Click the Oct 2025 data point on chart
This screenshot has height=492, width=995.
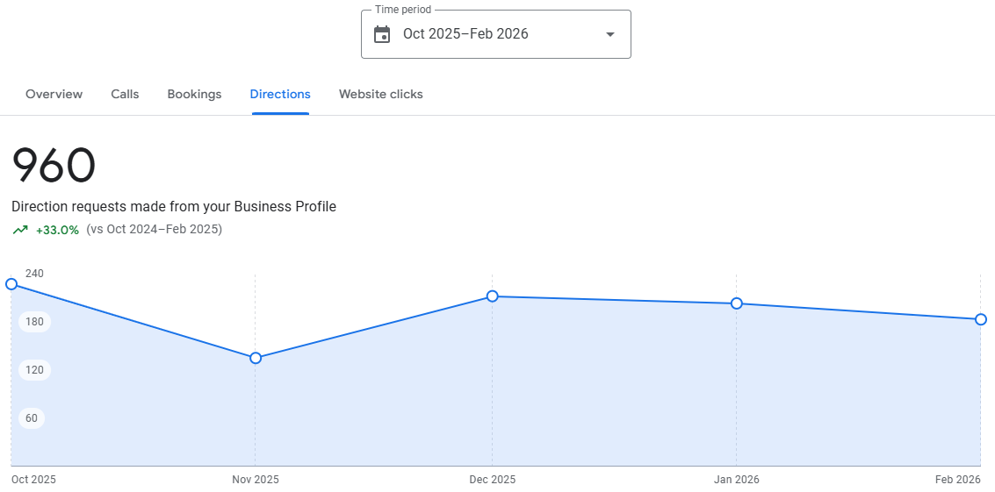coord(11,284)
